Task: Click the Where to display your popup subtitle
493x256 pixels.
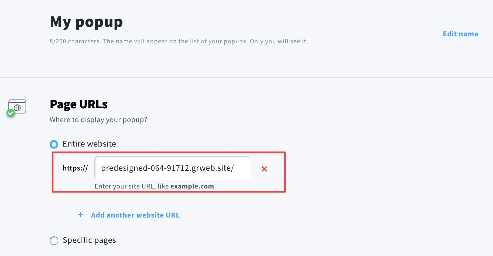Action: [98, 120]
